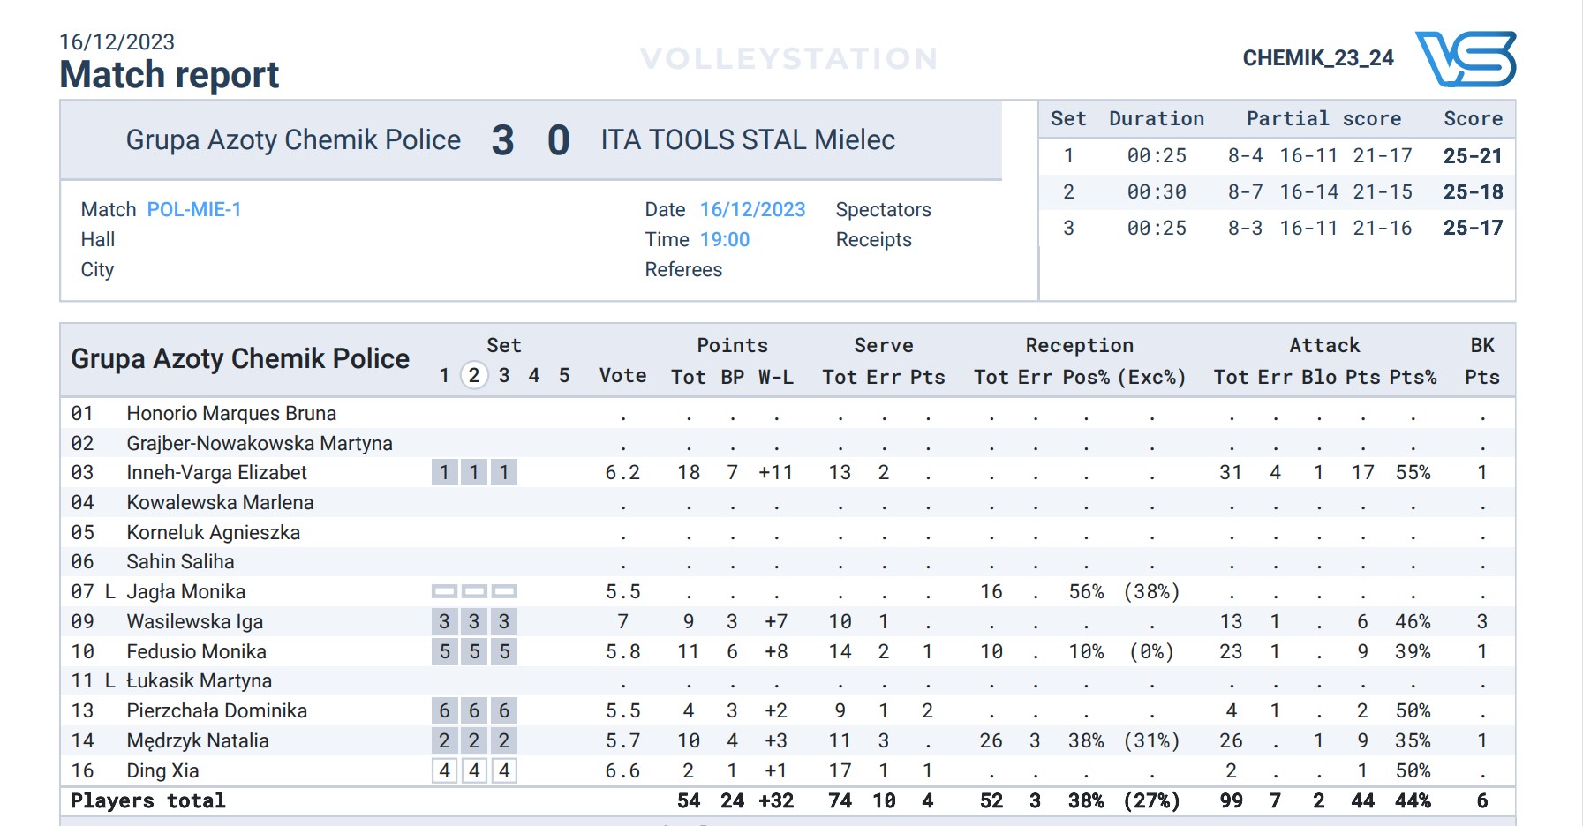Select libero Jagła Monika
The image size is (1583, 826).
pyautogui.click(x=185, y=592)
